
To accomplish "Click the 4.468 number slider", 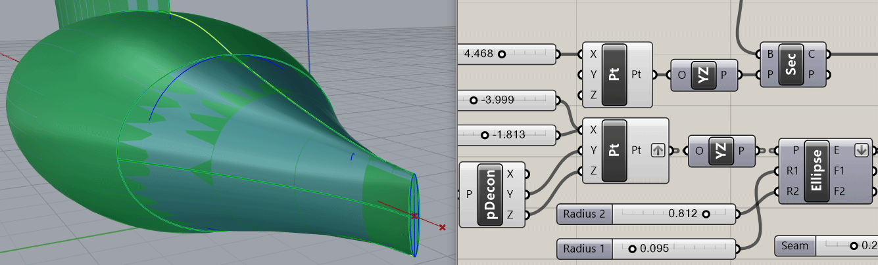I will 508,54.
